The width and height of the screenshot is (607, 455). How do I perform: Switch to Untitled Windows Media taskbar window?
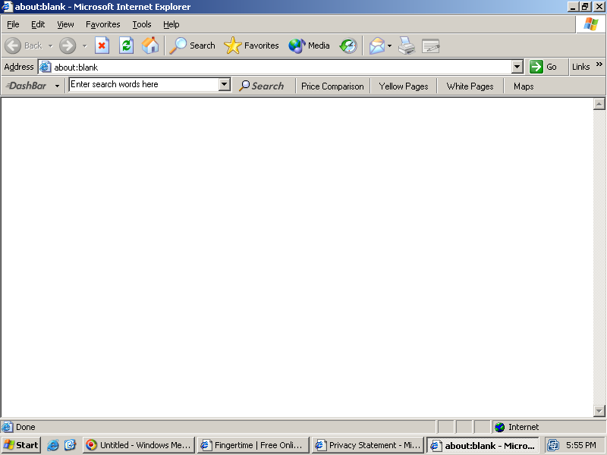pos(139,445)
